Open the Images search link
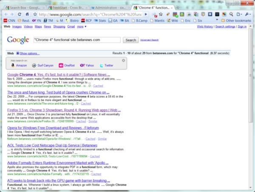 pyautogui.click(x=17, y=27)
